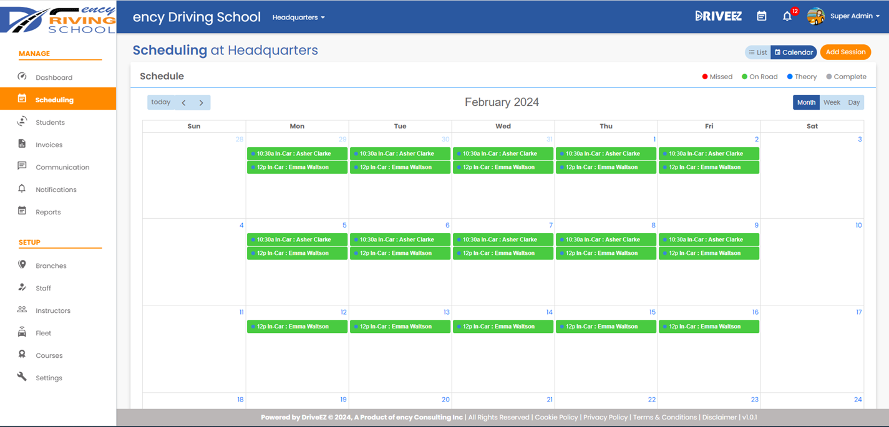
Task: Click the calendar icon in the top bar
Action: coord(762,16)
